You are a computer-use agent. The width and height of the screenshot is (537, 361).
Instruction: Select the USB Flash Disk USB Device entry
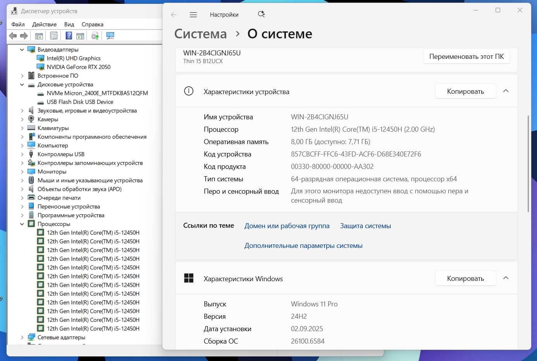pyautogui.click(x=80, y=102)
